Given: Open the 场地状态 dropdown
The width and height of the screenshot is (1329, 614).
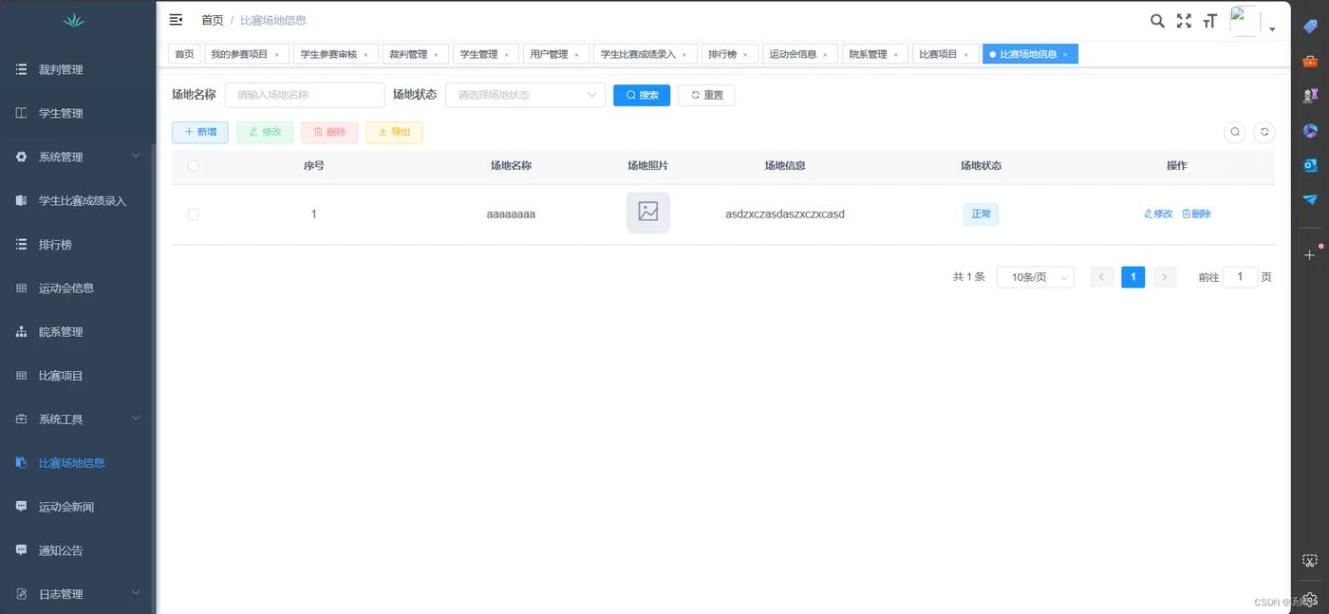Looking at the screenshot, I should point(525,95).
